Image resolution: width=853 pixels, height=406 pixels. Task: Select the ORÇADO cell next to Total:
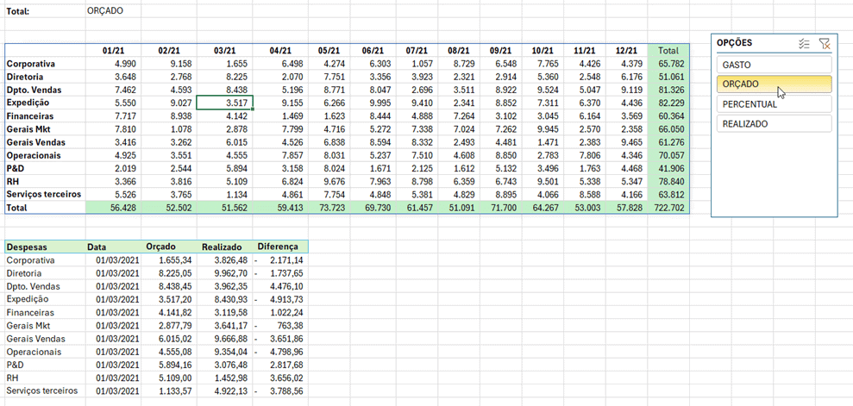pyautogui.click(x=113, y=11)
